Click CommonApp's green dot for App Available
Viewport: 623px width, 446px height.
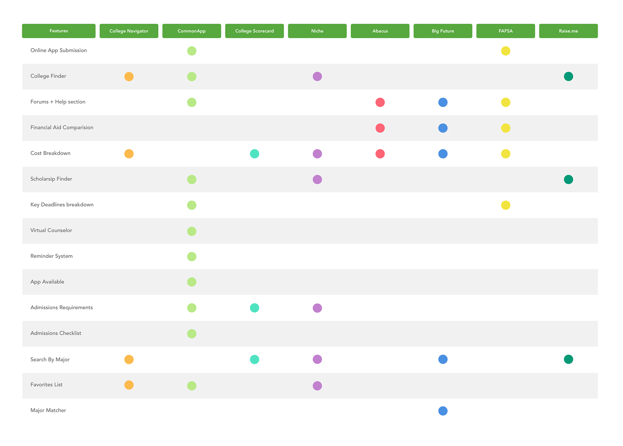[192, 282]
